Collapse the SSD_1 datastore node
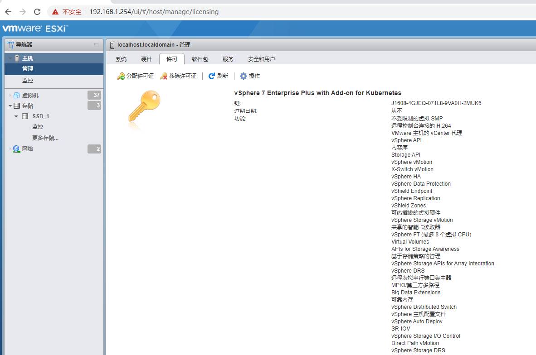The width and height of the screenshot is (536, 355). 16,116
